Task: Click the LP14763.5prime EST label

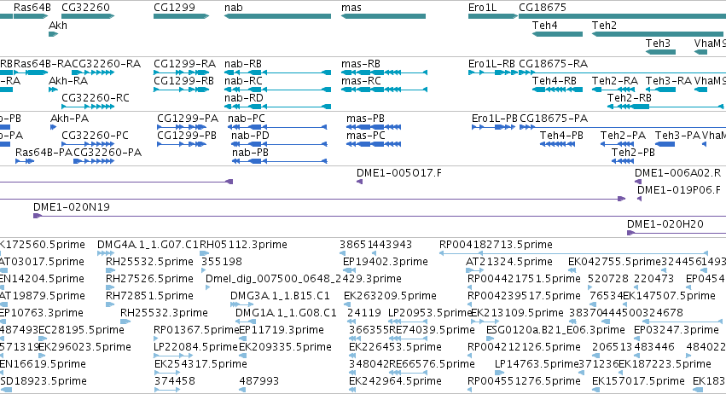Action: 537,364
